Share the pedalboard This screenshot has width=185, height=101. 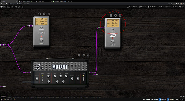[x=175, y=7]
